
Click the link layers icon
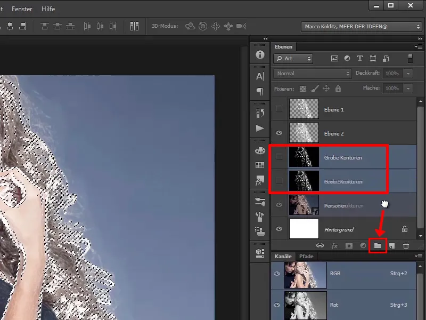(x=320, y=245)
